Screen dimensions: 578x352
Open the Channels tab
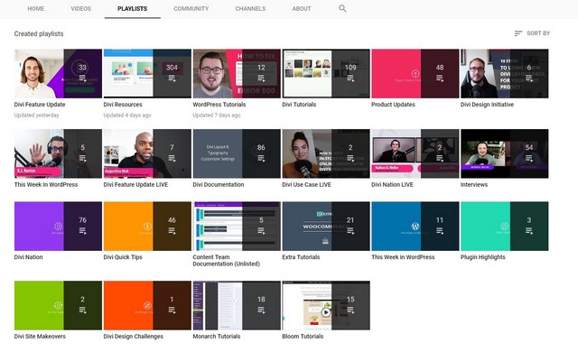[x=250, y=8]
